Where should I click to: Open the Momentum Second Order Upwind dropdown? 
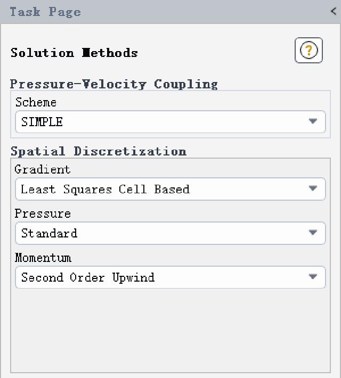coord(170,277)
